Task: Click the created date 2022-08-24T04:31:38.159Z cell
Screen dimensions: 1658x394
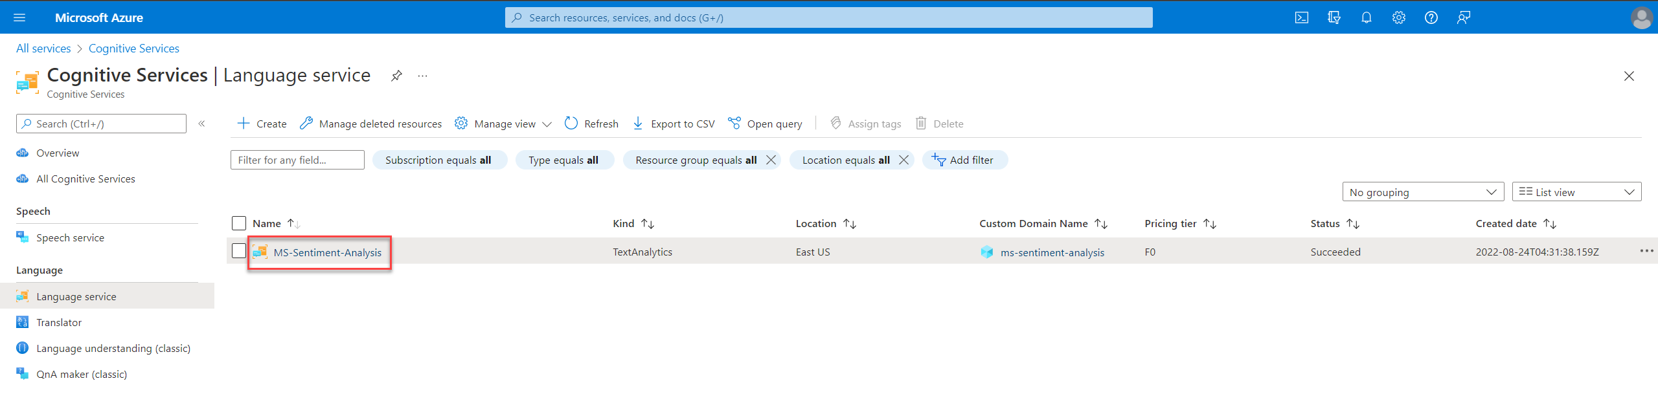Action: [1537, 252]
